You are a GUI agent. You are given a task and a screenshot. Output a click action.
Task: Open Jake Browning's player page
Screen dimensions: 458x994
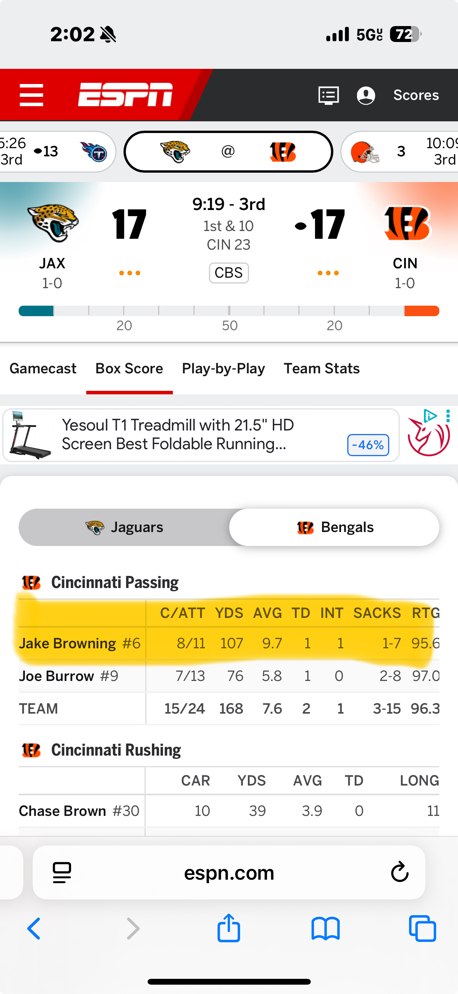click(x=68, y=643)
